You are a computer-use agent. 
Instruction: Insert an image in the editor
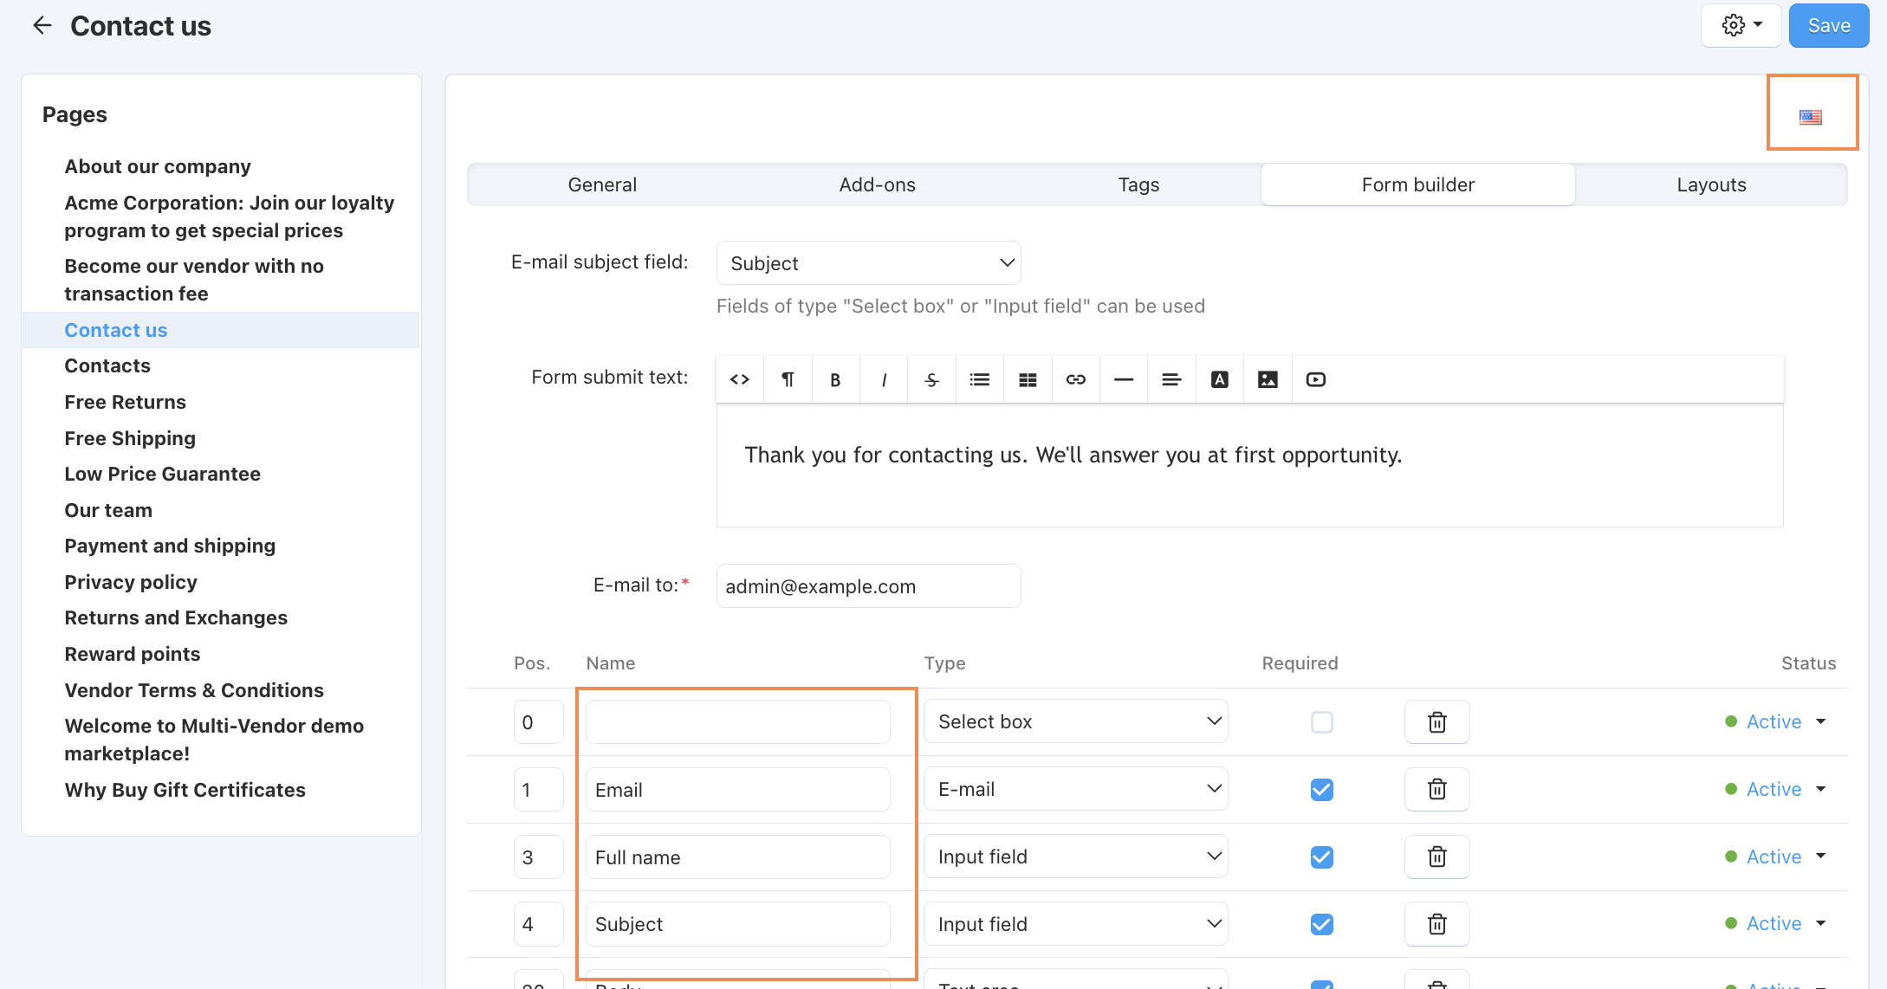(x=1268, y=379)
